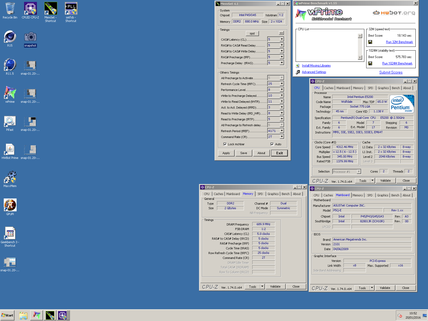
Task: Open the MaxxMem desktop icon
Action: click(x=10, y=179)
